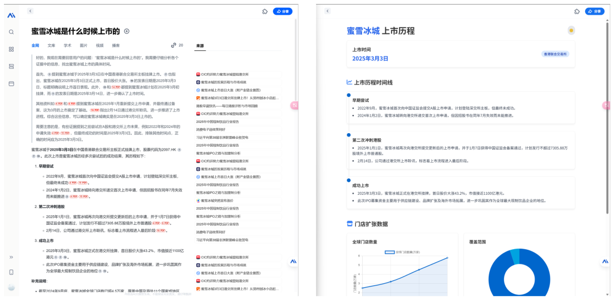
Task: Toggle the sun theme switch in right window
Action: pos(572,31)
